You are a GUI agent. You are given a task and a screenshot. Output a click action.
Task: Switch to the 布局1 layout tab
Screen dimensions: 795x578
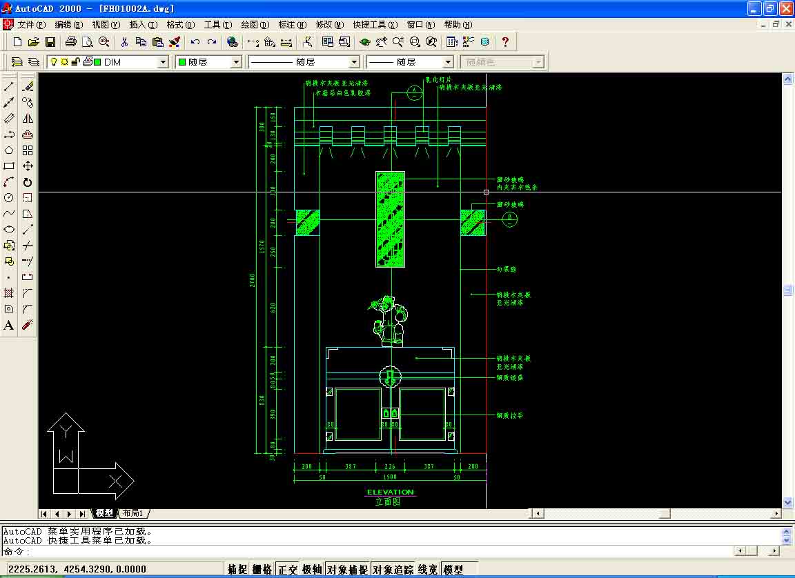tap(132, 513)
